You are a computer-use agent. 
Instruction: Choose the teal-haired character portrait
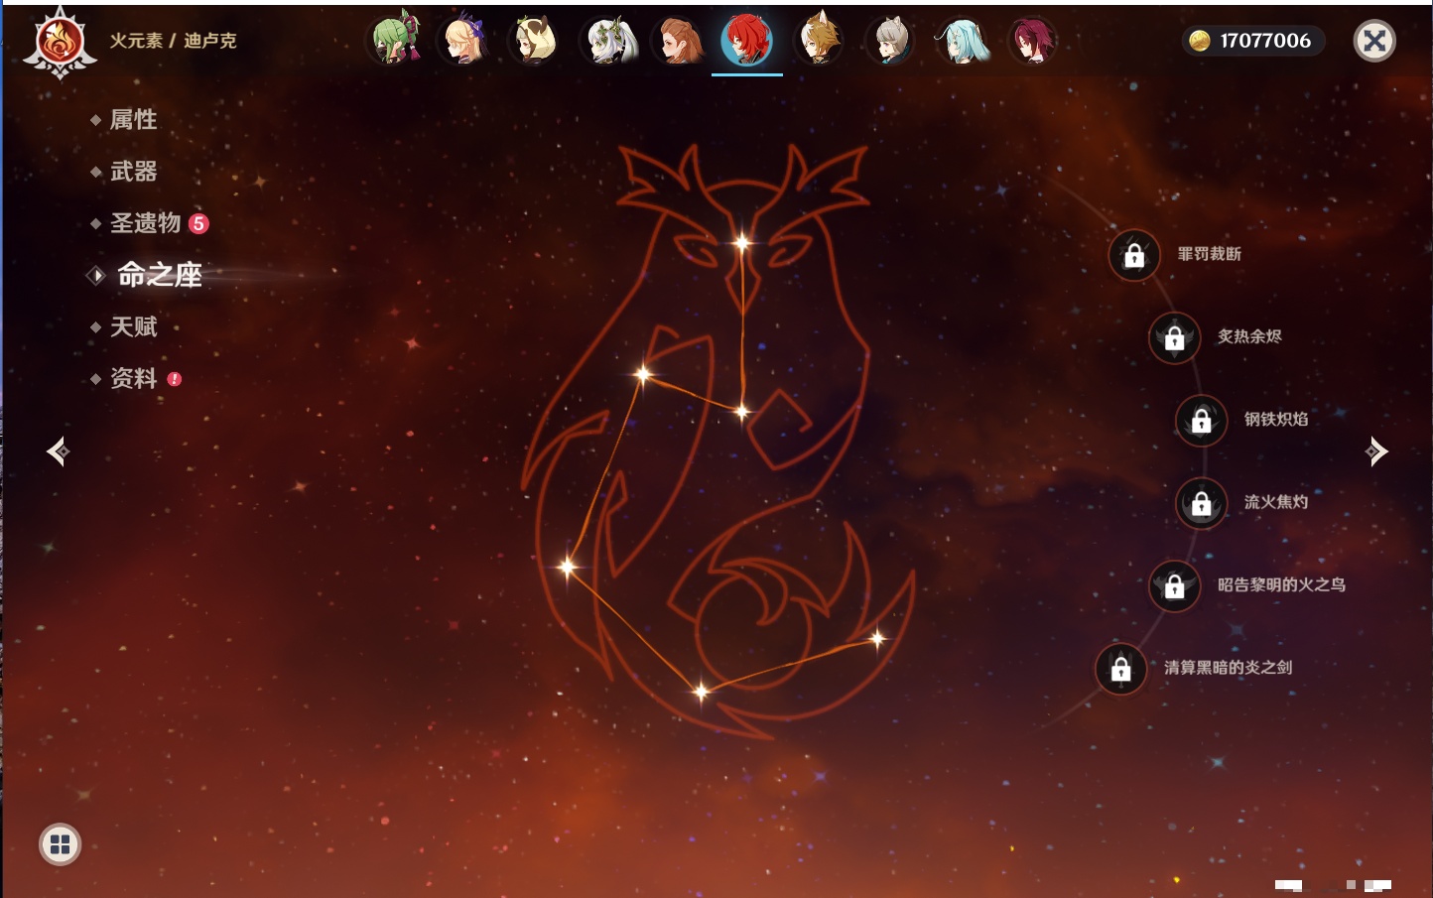pos(962,41)
